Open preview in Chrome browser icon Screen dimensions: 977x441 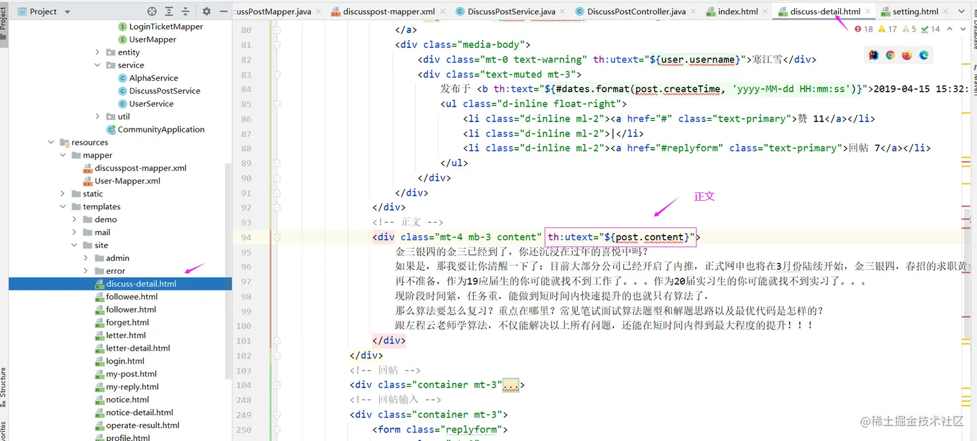click(890, 56)
